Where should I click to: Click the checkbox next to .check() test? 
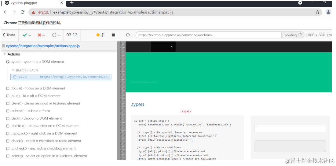pyautogui.click(x=8, y=141)
